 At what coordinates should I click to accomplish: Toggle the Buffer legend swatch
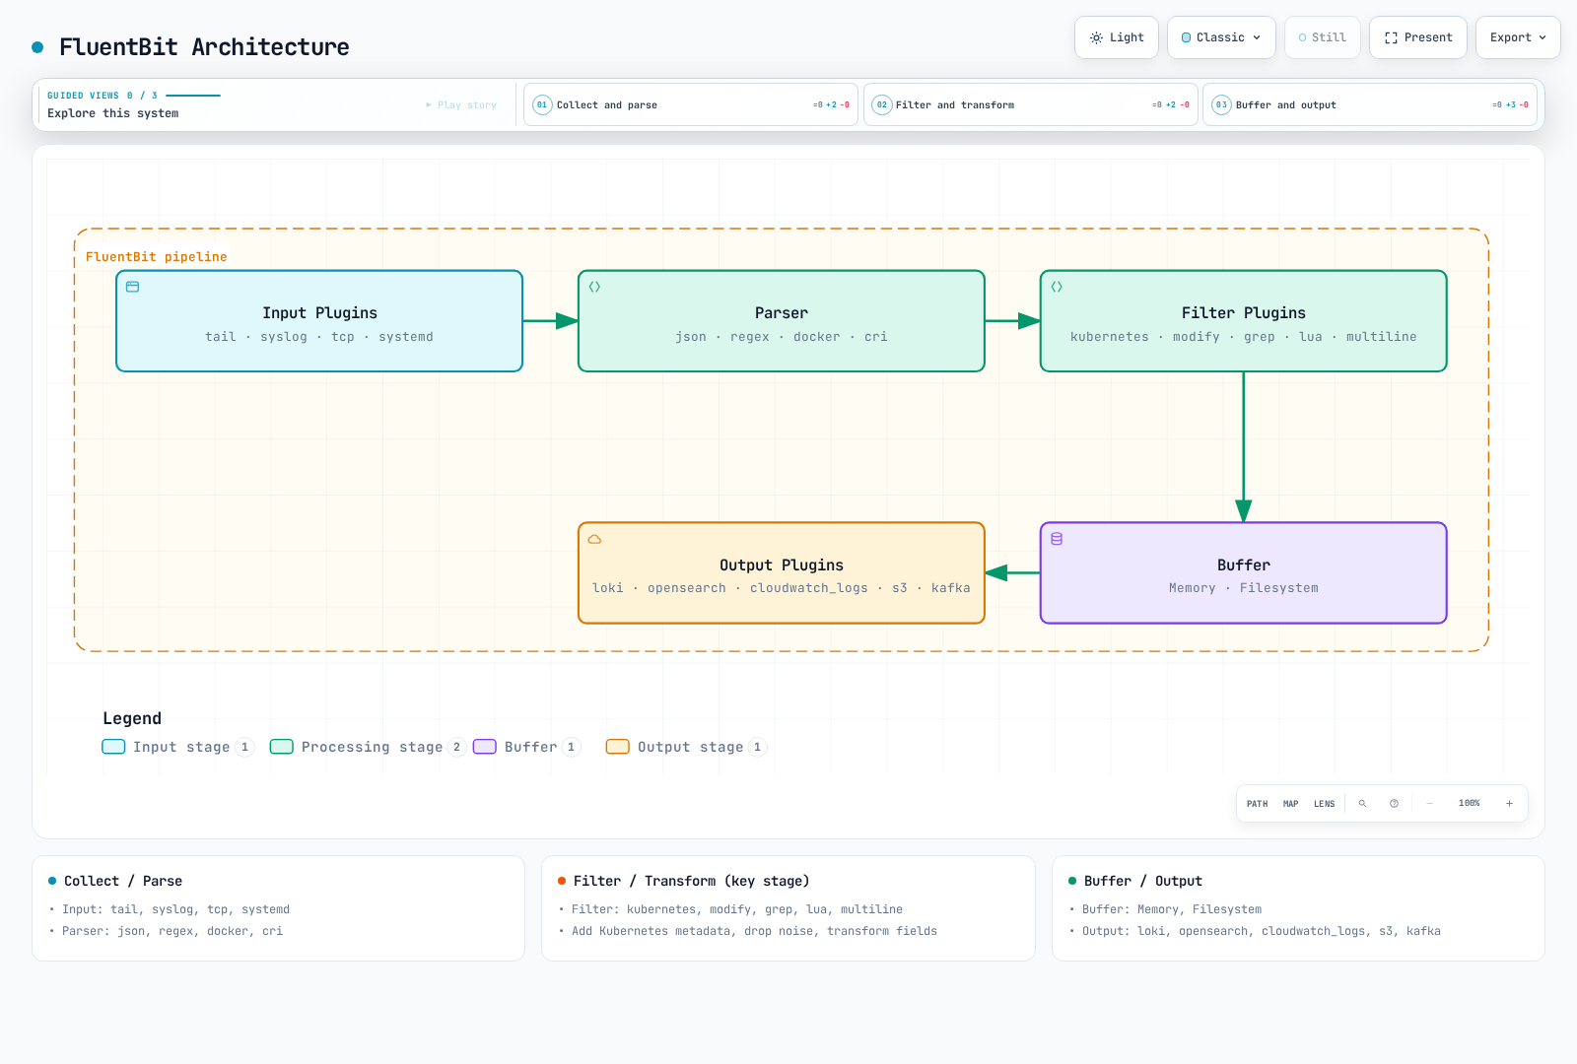tap(485, 747)
